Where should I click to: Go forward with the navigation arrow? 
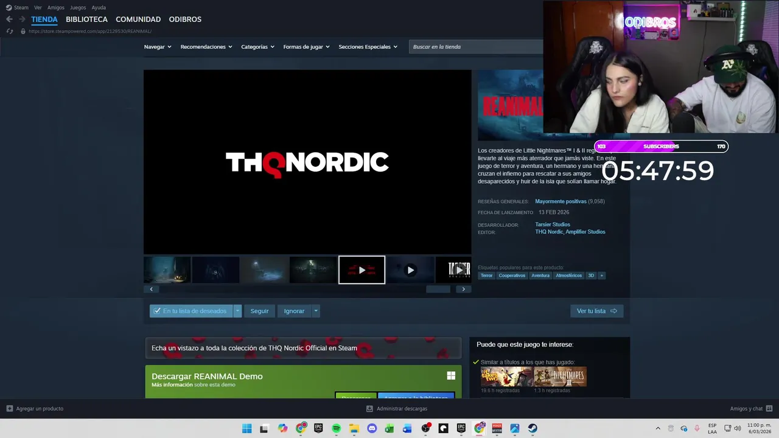(x=22, y=19)
